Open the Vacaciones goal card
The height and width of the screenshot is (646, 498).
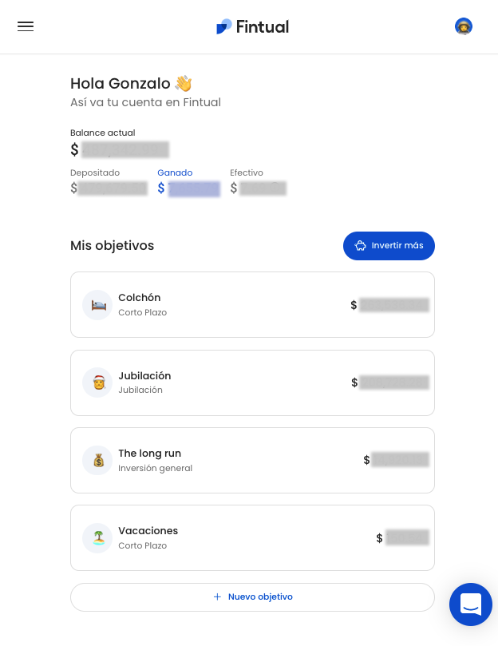(x=252, y=537)
